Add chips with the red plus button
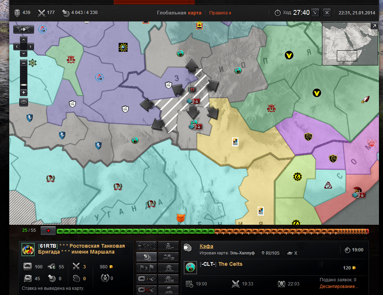Screen dimensions: 383x295 pyautogui.click(x=48, y=231)
